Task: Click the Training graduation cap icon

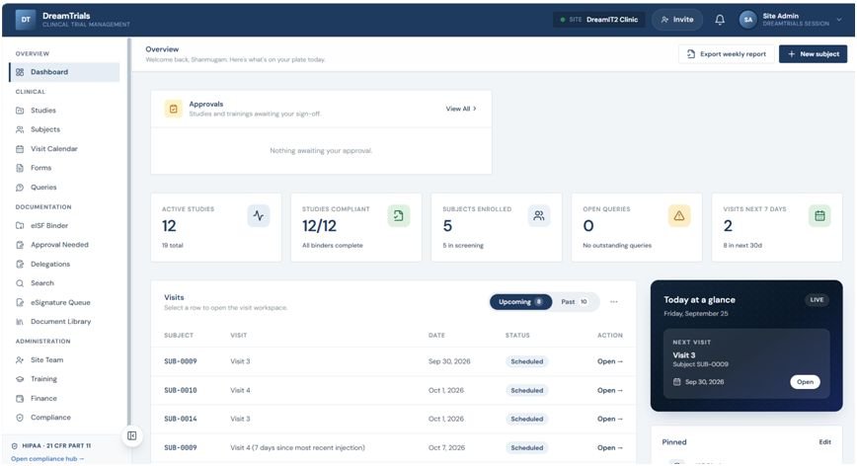Action: click(x=20, y=379)
